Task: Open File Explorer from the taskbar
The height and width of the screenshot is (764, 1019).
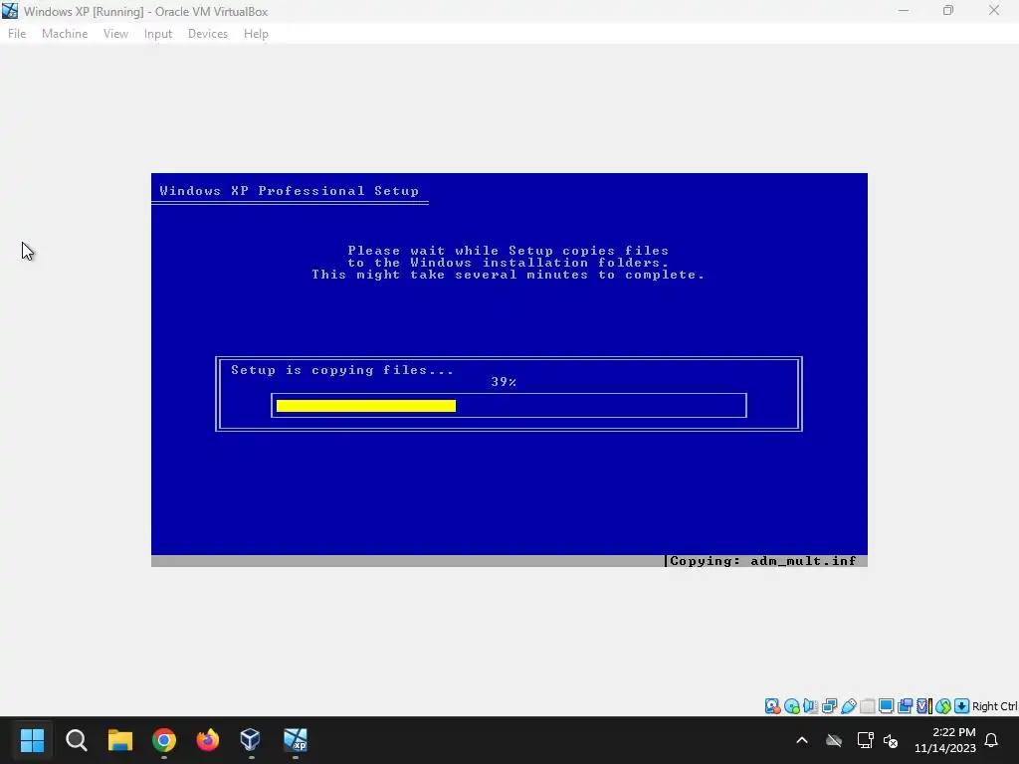Action: click(x=120, y=740)
